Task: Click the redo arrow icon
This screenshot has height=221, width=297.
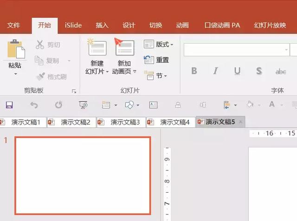Action: 58,105
